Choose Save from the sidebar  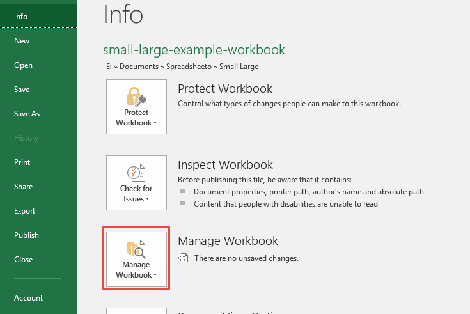tap(22, 90)
